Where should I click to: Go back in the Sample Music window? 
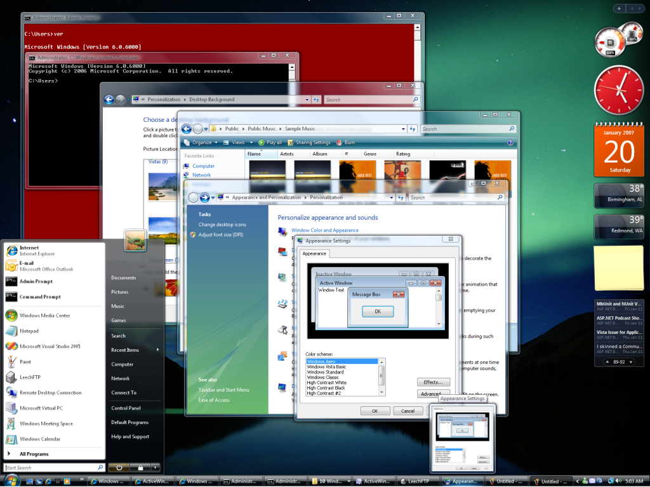click(x=187, y=129)
